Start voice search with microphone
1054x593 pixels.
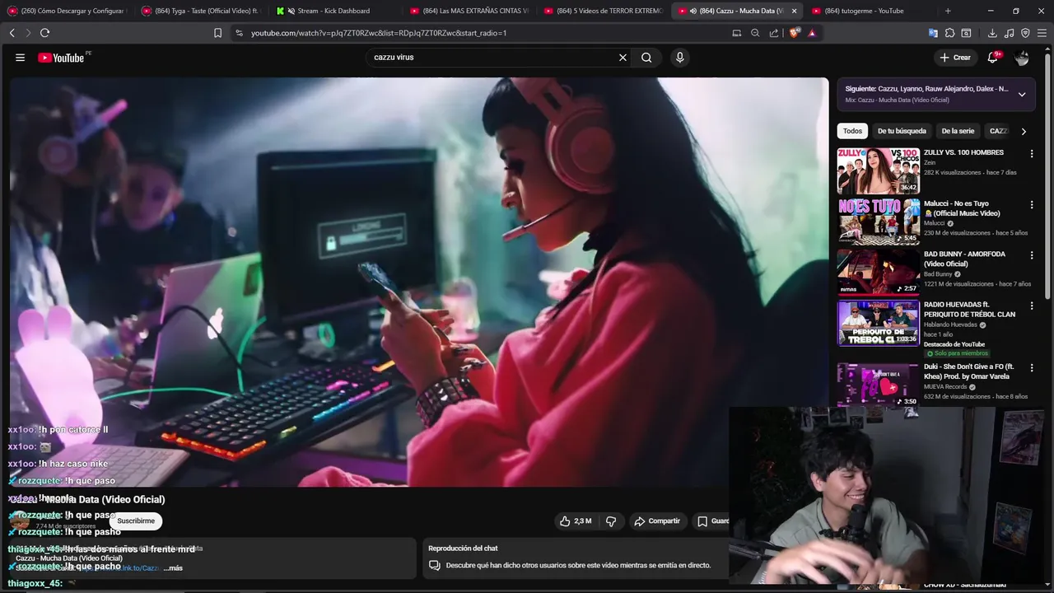(x=679, y=58)
